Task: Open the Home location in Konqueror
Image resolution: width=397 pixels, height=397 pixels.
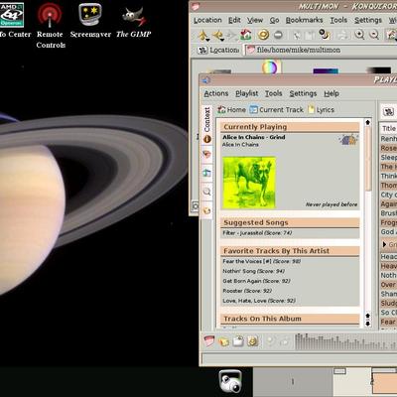Action: [x=246, y=35]
